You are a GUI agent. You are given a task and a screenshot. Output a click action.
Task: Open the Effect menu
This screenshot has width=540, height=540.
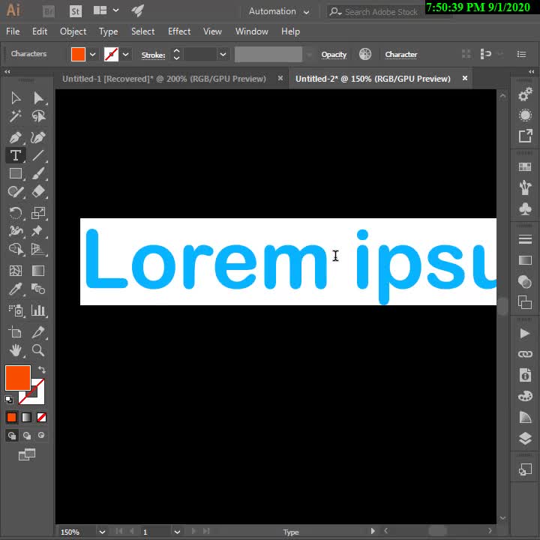click(179, 31)
